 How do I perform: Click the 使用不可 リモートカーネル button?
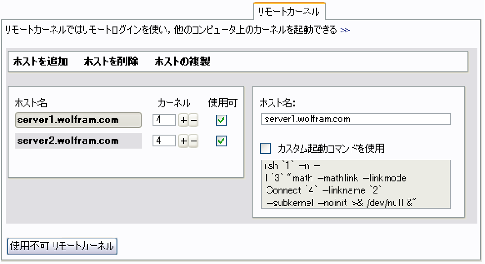62,246
